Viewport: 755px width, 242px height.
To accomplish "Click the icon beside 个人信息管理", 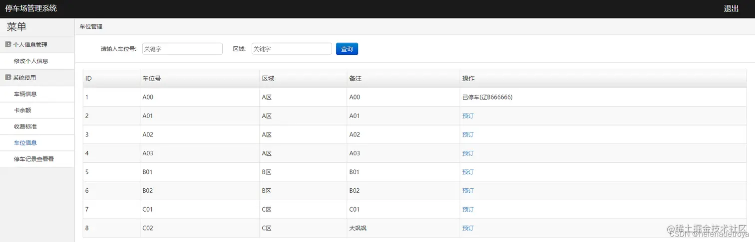I will point(8,44).
